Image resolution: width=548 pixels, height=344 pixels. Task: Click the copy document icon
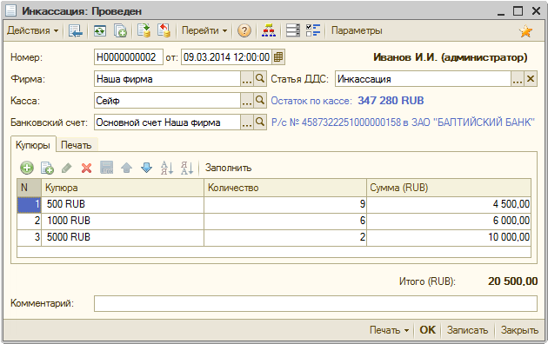[120, 30]
